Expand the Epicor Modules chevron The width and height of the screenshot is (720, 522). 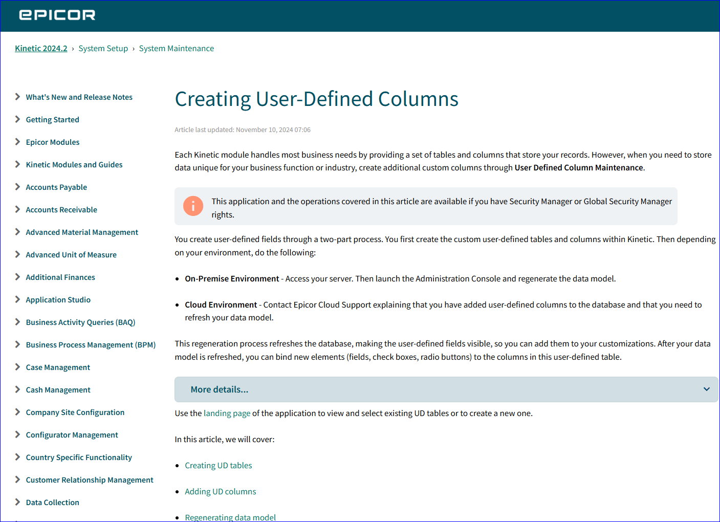click(17, 142)
